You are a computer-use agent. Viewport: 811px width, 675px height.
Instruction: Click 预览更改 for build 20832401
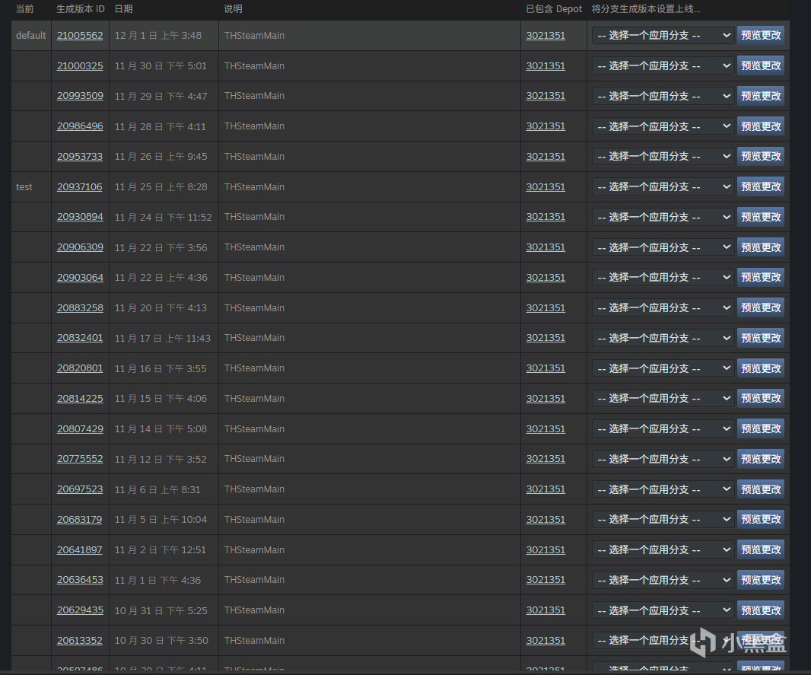pos(761,339)
